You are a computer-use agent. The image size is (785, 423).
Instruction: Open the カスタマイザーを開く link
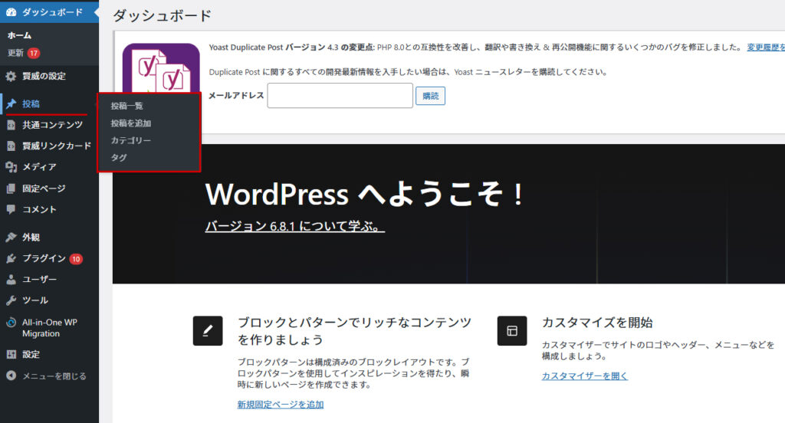pos(584,375)
